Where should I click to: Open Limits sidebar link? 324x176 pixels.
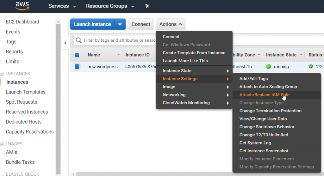tap(12, 62)
